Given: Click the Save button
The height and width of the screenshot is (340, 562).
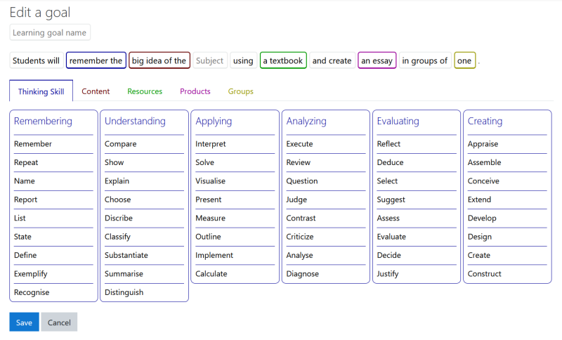Looking at the screenshot, I should [x=24, y=322].
